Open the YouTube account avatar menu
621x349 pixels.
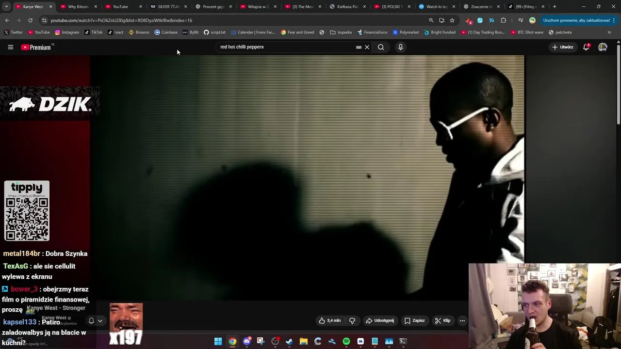603,47
